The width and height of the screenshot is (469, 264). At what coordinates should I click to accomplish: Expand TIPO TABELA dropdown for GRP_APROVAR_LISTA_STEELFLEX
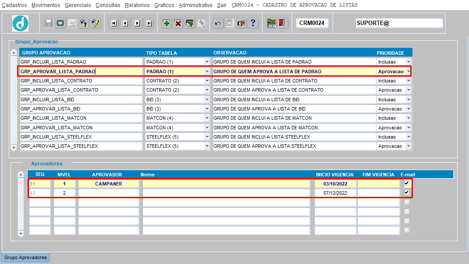[x=207, y=146]
